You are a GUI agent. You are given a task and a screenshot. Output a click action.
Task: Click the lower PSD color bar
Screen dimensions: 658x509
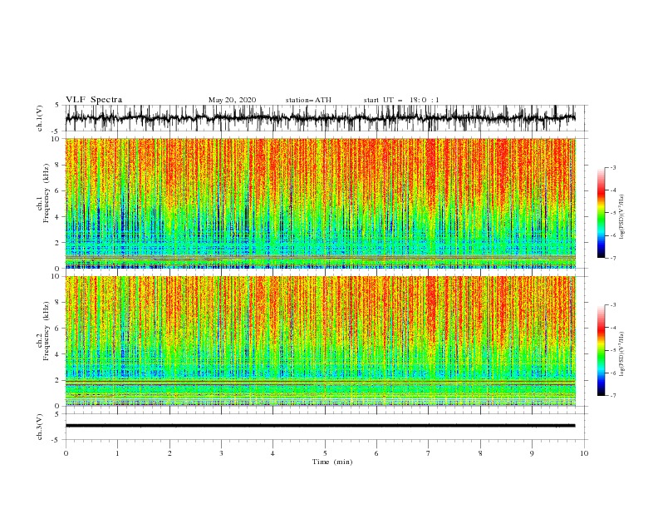coord(602,350)
